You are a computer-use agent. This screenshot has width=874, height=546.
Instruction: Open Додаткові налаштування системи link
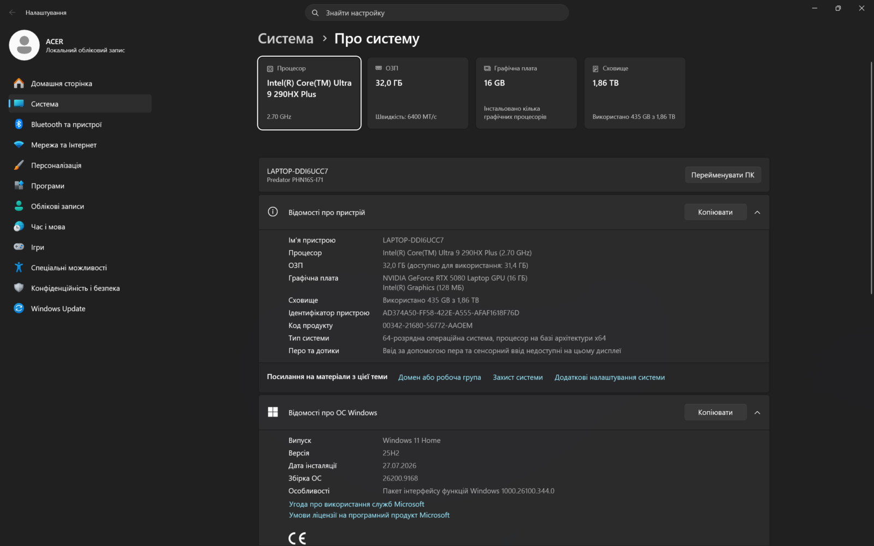[x=610, y=377]
